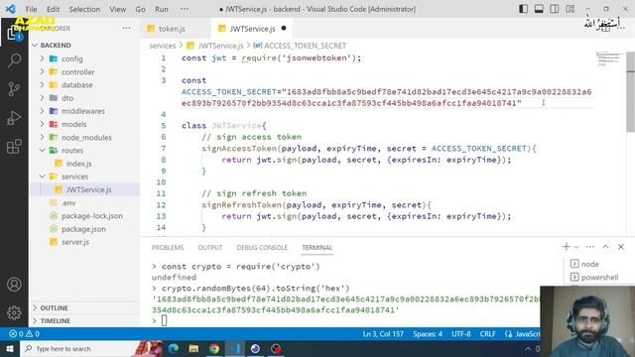Open the Edit menu
The height and width of the screenshot is (357, 635).
53,9
